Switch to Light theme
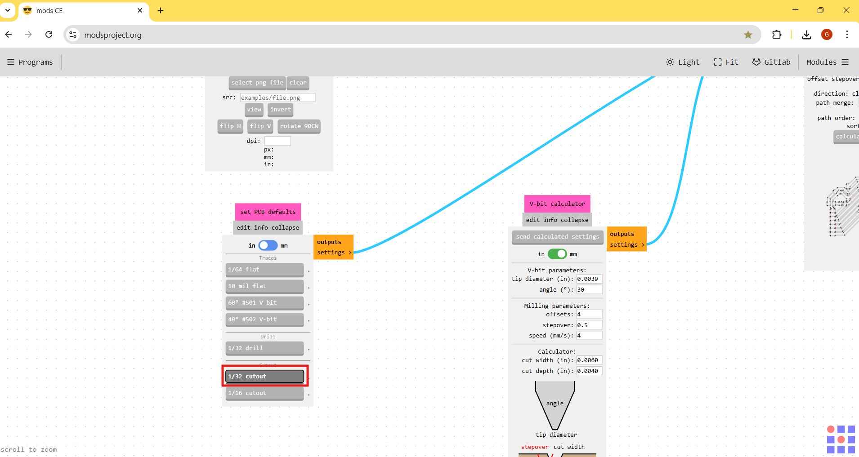Screen dimensions: 859x457 pyautogui.click(x=683, y=62)
